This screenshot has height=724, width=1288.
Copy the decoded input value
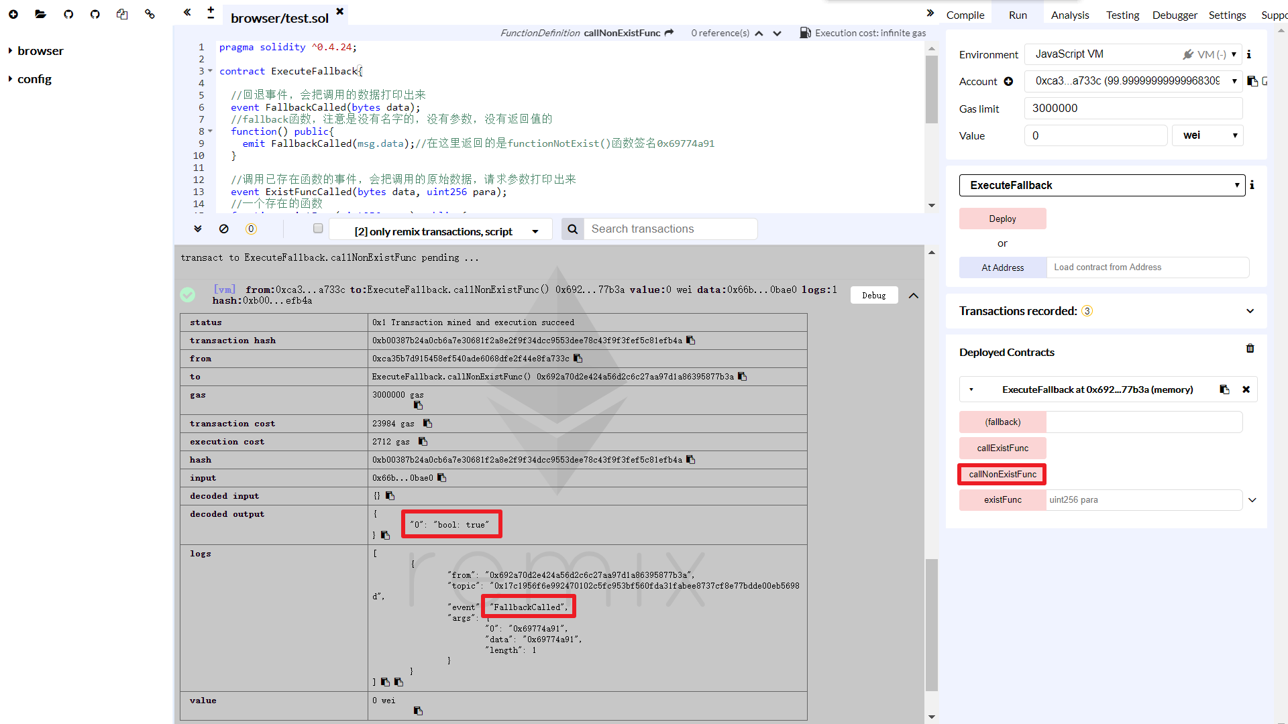coord(390,496)
